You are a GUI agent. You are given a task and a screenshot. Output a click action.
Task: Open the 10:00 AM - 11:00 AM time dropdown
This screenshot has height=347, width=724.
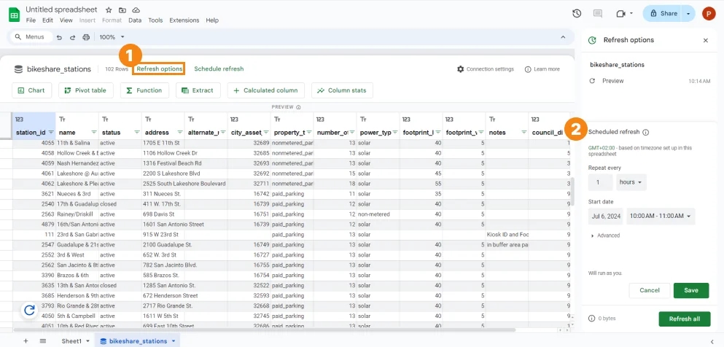[x=661, y=216]
